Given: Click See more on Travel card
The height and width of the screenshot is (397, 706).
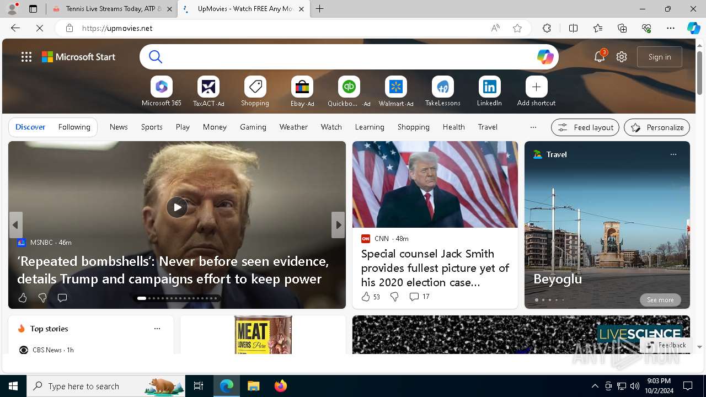Looking at the screenshot, I should (x=660, y=300).
